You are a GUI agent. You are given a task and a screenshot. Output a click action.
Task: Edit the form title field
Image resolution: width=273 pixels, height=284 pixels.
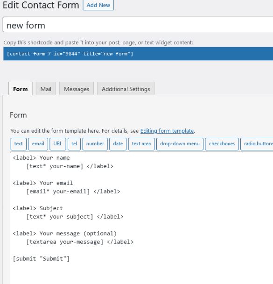click(138, 25)
